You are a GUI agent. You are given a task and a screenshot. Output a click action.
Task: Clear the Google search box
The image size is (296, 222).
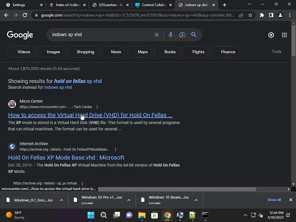156,35
